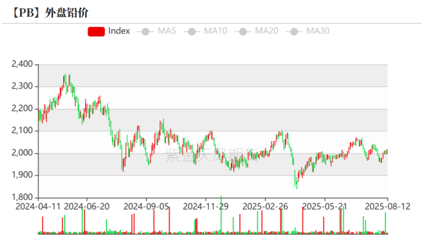Image resolution: width=422 pixels, height=242 pixels.
Task: Select the 2024-04-11 date axis label
Action: coord(38,207)
